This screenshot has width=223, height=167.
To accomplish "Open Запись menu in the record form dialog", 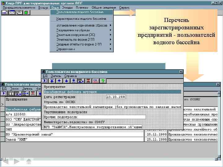I will point(56,76).
